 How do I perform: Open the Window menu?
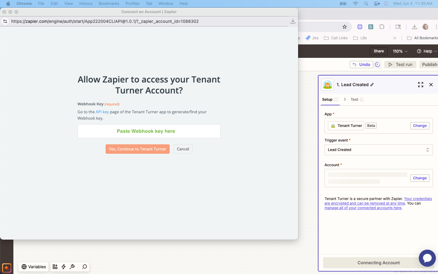coord(166,4)
